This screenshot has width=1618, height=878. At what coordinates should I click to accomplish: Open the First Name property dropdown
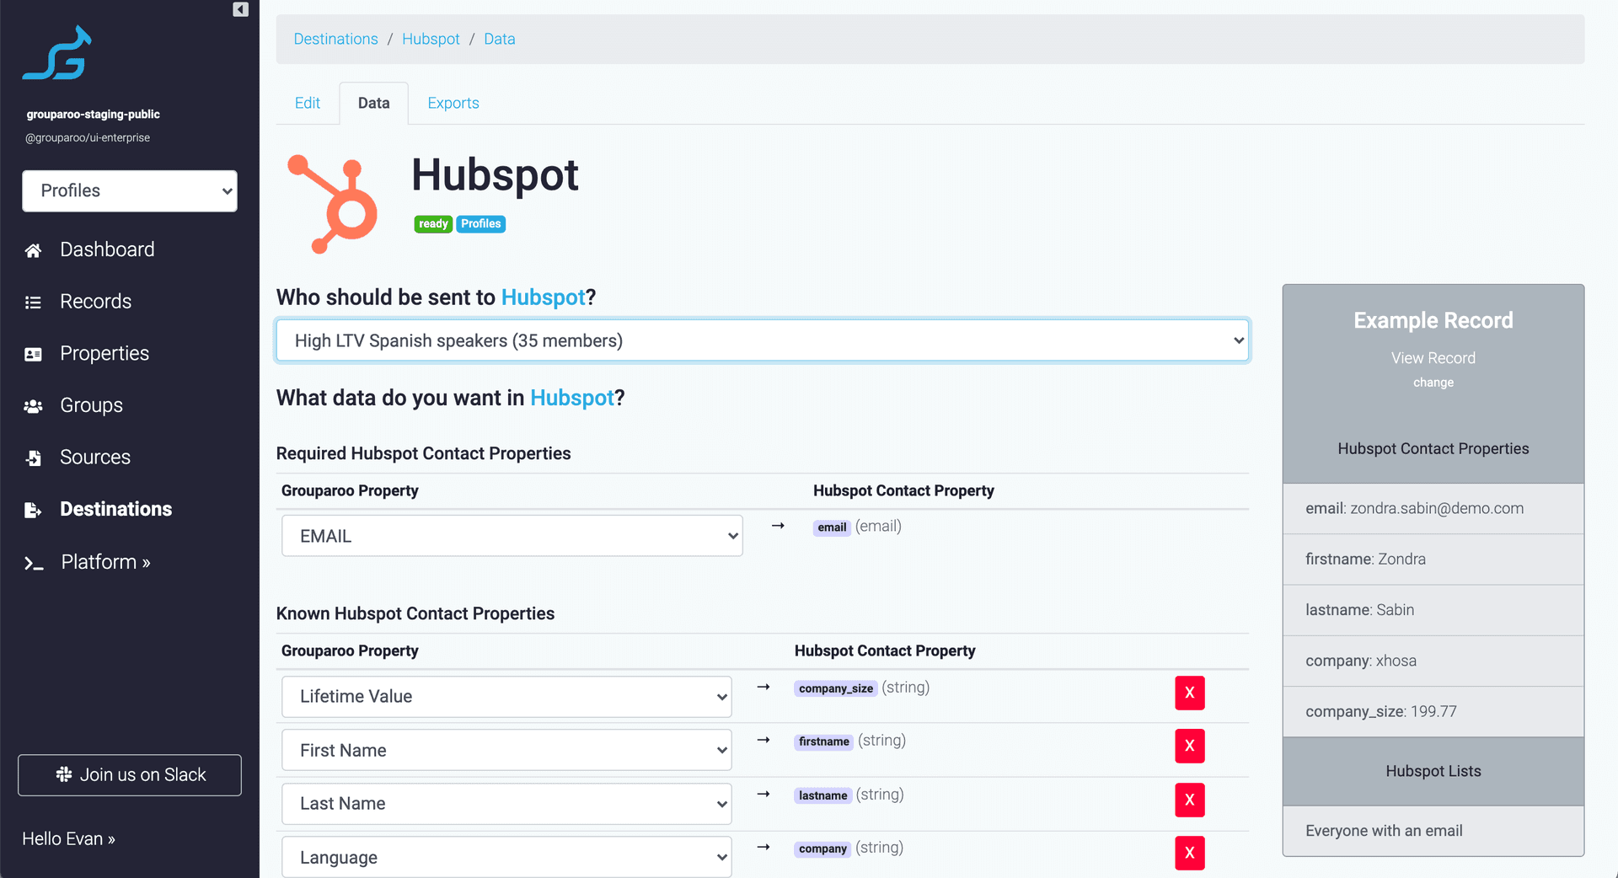[x=506, y=750]
